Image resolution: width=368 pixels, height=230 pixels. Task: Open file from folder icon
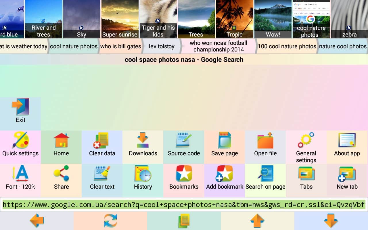(x=265, y=141)
